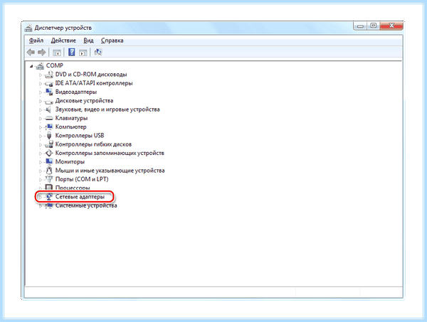Click the COMP computer root icon
The height and width of the screenshot is (322, 427).
pyautogui.click(x=40, y=65)
